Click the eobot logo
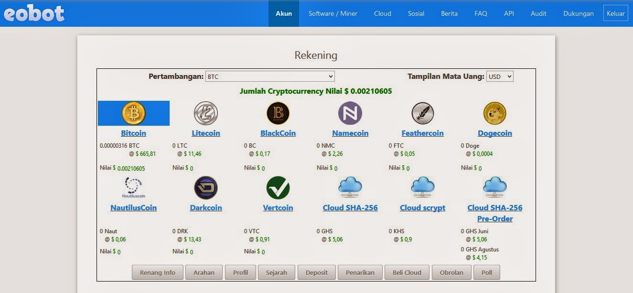The width and height of the screenshot is (633, 293). pos(34,13)
